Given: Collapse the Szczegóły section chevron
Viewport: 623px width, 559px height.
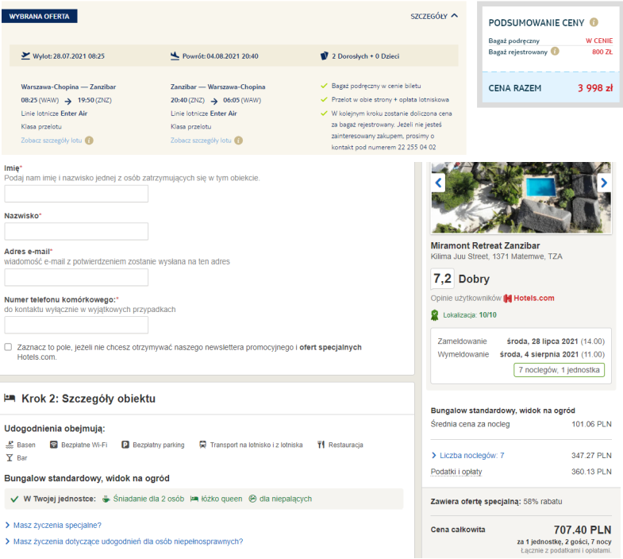Looking at the screenshot, I should [455, 16].
